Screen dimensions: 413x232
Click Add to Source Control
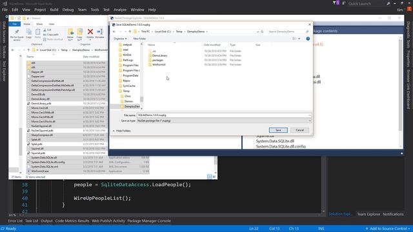388,229
